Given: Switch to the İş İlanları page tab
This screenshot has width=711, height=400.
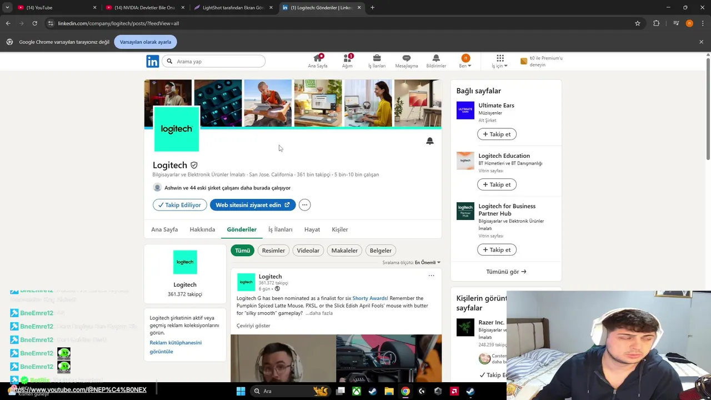Looking at the screenshot, I should [280, 229].
